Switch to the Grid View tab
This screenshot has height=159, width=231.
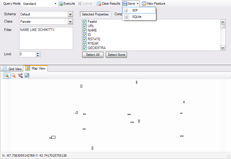click(12, 69)
